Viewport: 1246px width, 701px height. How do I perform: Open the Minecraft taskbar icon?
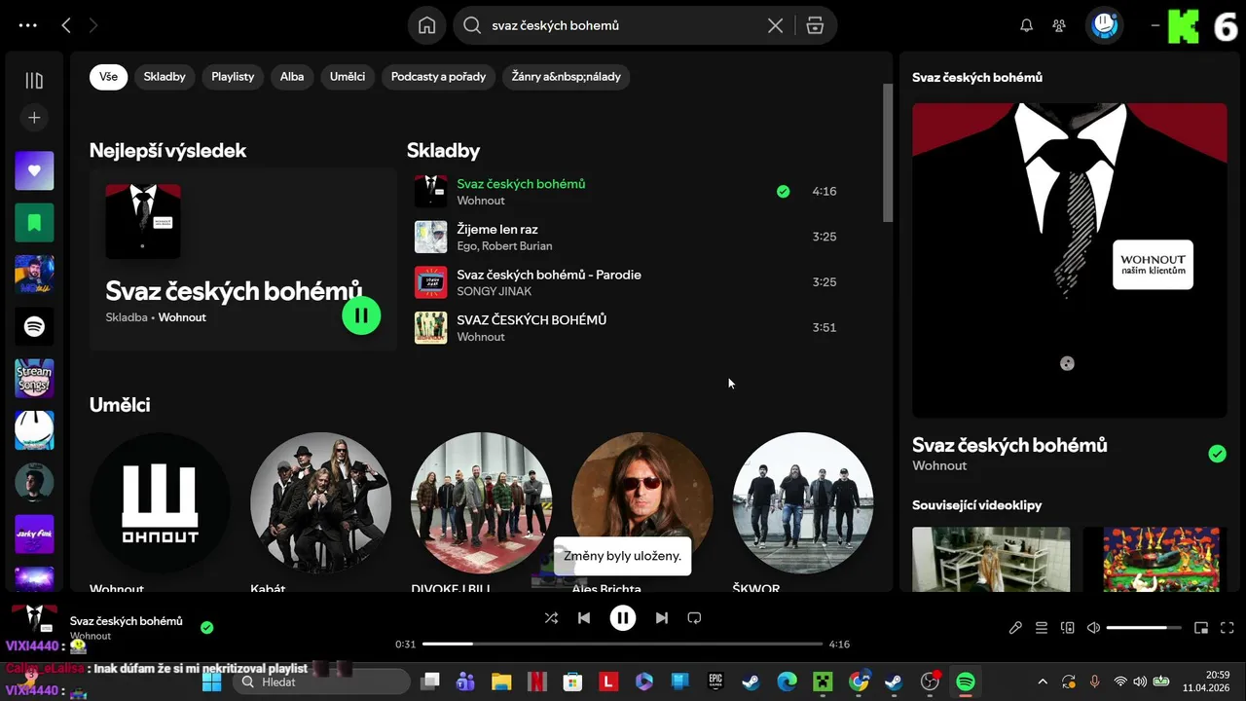tap(823, 682)
